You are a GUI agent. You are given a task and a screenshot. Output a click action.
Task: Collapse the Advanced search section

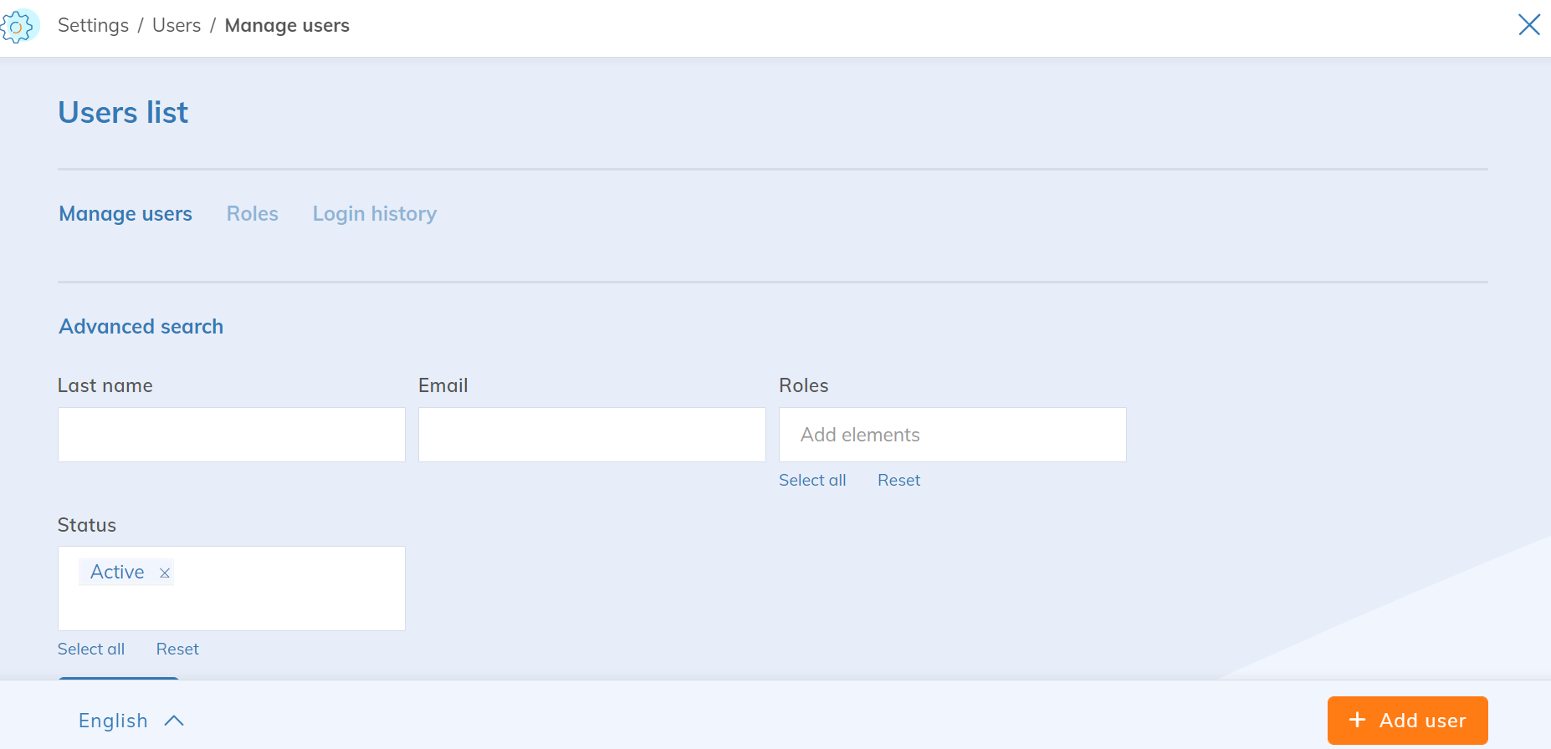pyautogui.click(x=141, y=327)
